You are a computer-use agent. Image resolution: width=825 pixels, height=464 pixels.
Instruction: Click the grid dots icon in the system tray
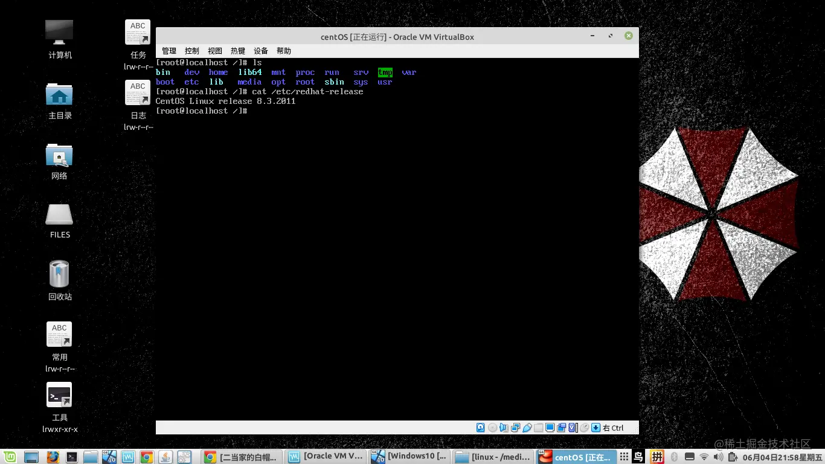pyautogui.click(x=624, y=457)
